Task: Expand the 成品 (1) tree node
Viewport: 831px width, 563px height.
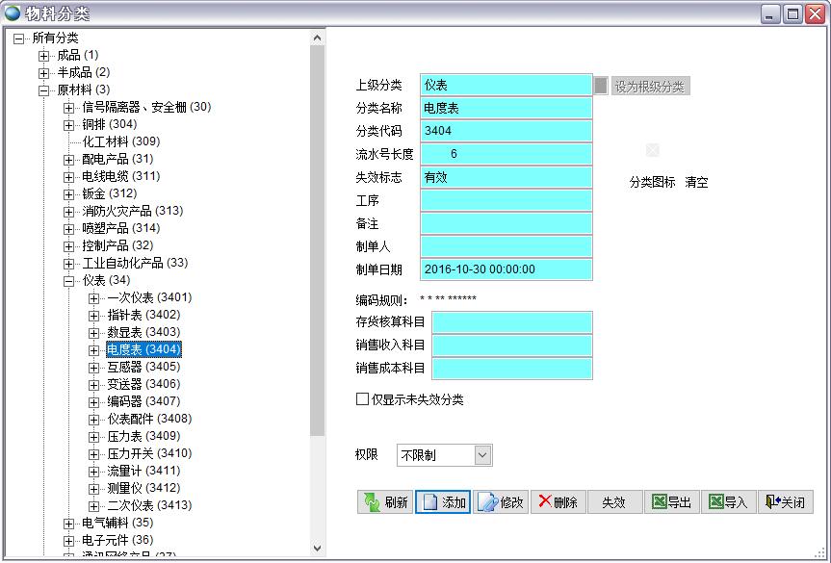Action: 44,56
